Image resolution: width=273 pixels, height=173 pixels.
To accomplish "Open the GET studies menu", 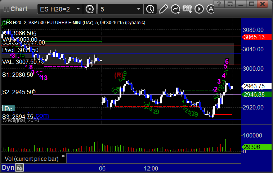I will (187, 9).
